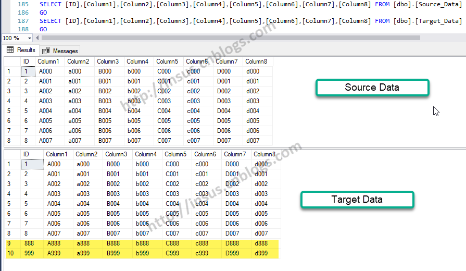Viewport: 466px width, 271px height.
Task: Click the Results tab grid icon
Action: (10, 50)
